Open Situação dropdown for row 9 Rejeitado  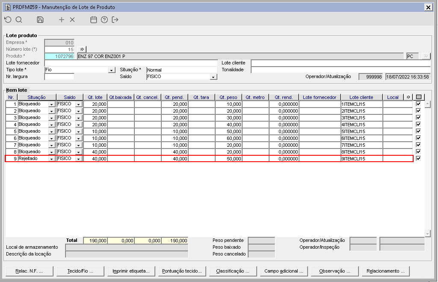click(52, 159)
